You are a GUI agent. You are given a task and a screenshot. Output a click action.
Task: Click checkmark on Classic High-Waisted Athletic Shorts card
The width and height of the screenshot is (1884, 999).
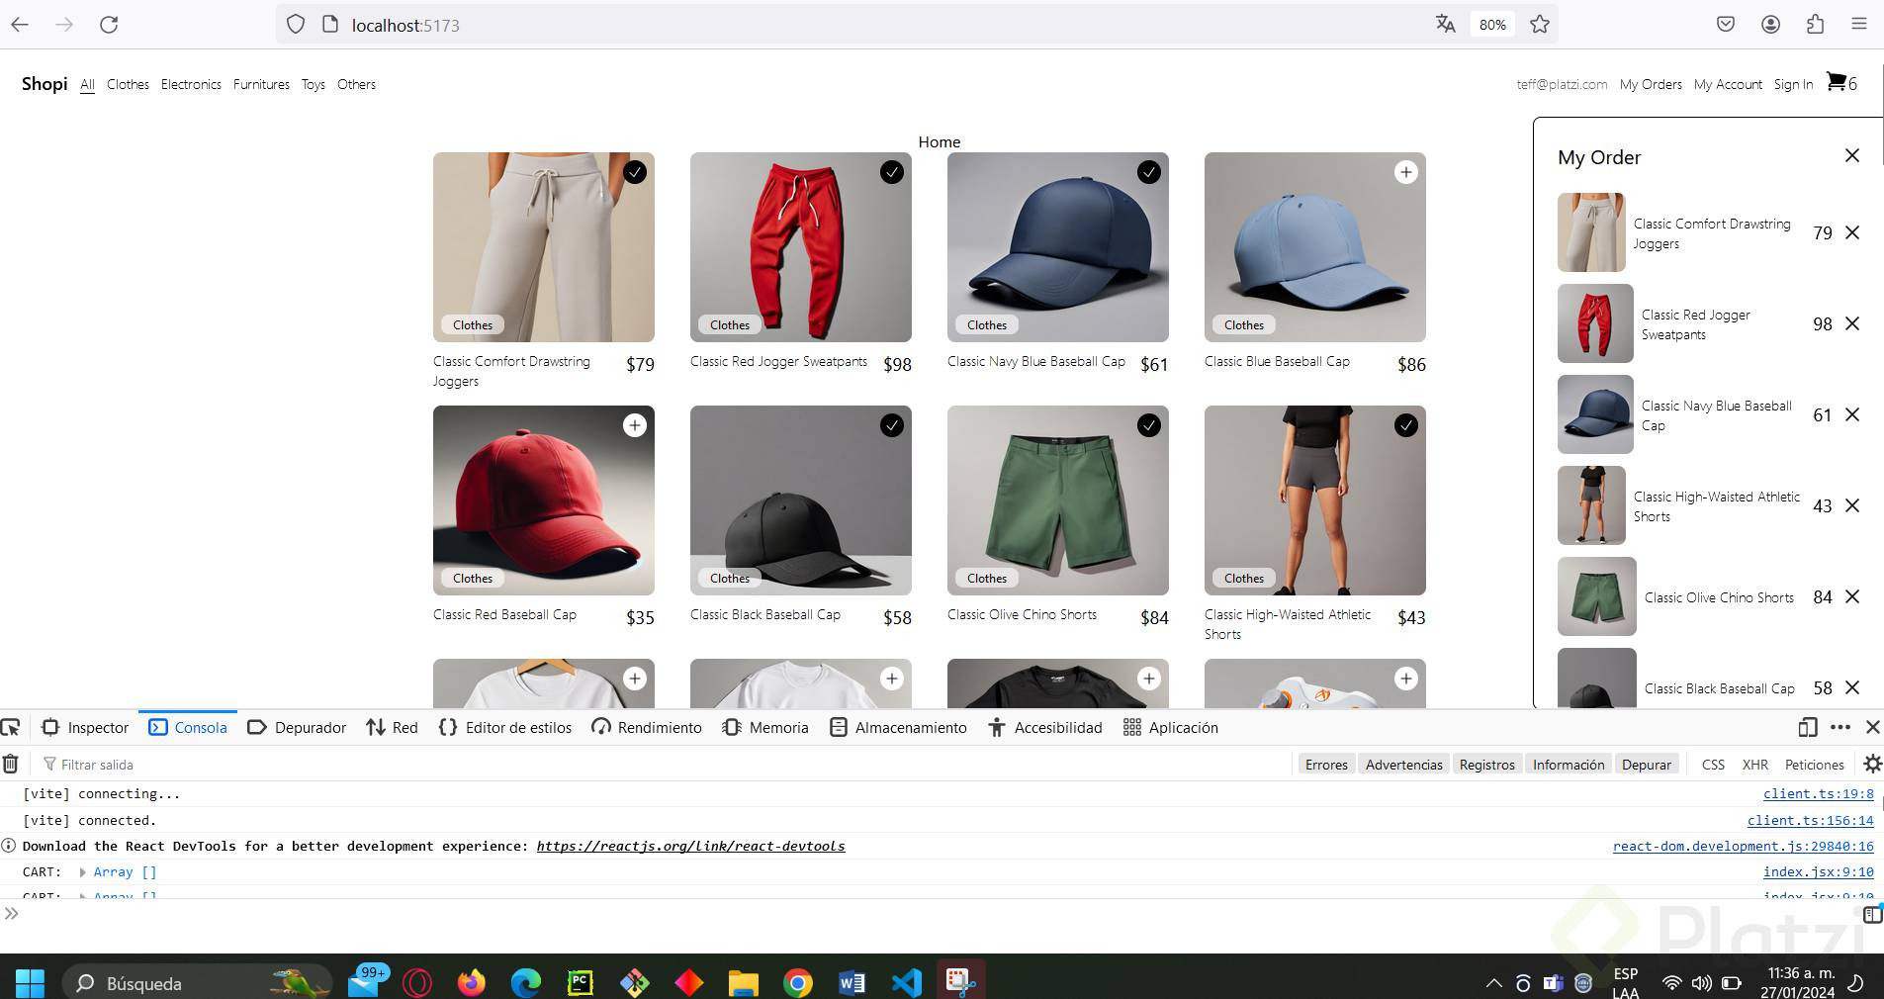(1405, 425)
